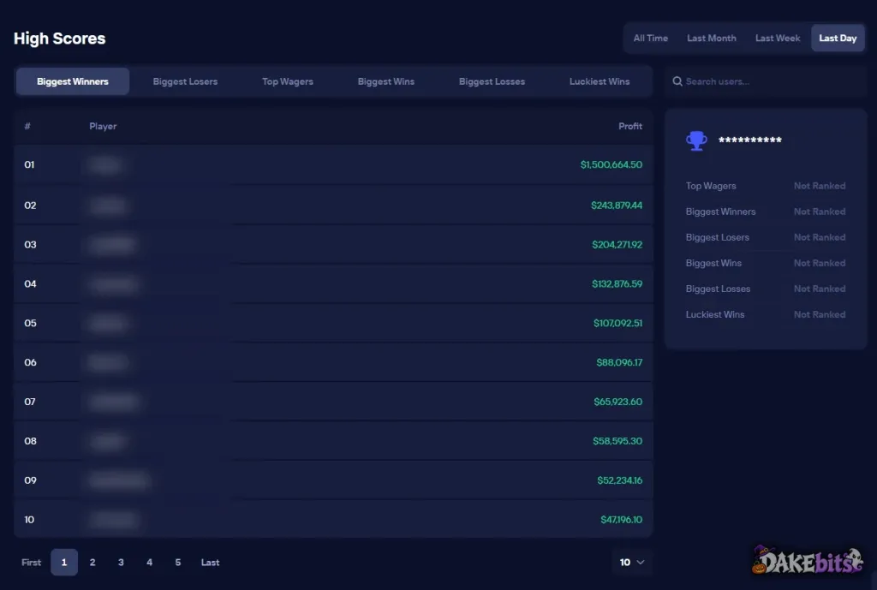This screenshot has height=590, width=877.
Task: Click the $107,092.51 profit amount
Action: tap(618, 323)
